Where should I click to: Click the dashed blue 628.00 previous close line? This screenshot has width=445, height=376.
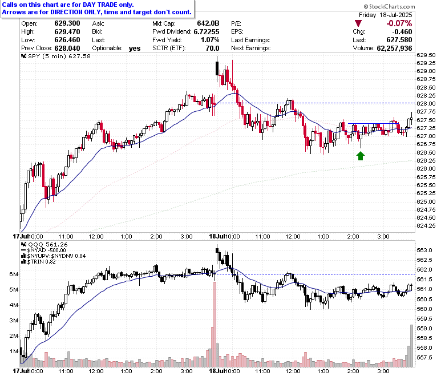(x=315, y=103)
